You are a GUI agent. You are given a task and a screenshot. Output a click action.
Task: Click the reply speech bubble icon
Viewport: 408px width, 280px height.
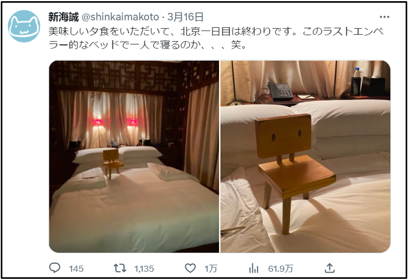pos(55,268)
